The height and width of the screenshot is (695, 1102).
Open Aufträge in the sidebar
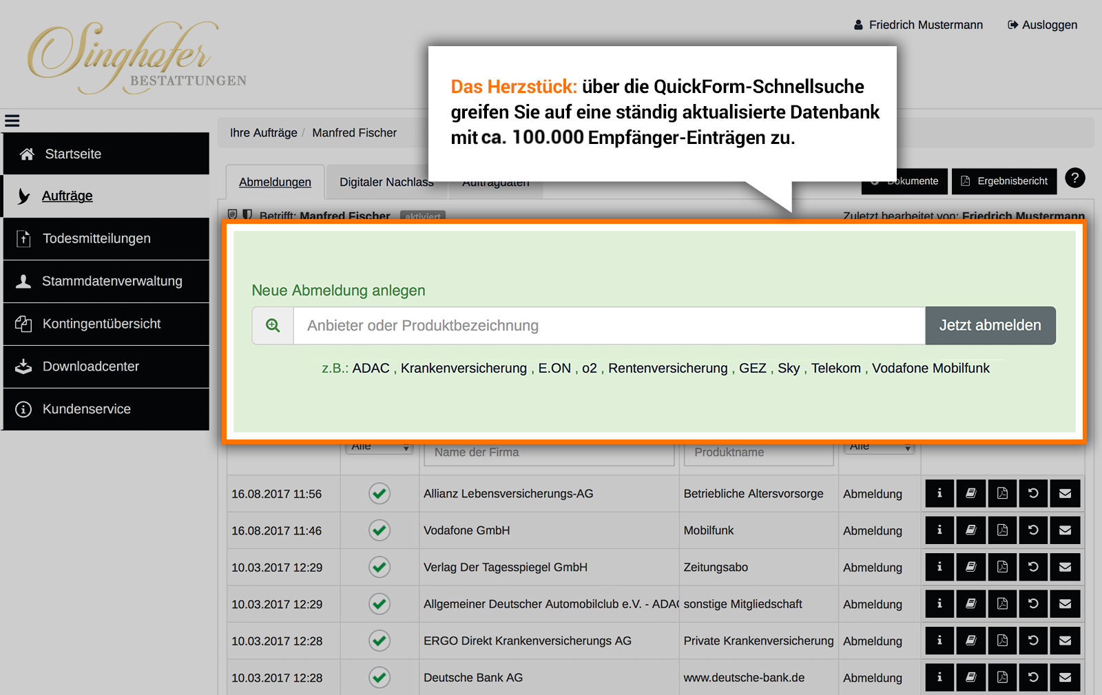coord(106,196)
